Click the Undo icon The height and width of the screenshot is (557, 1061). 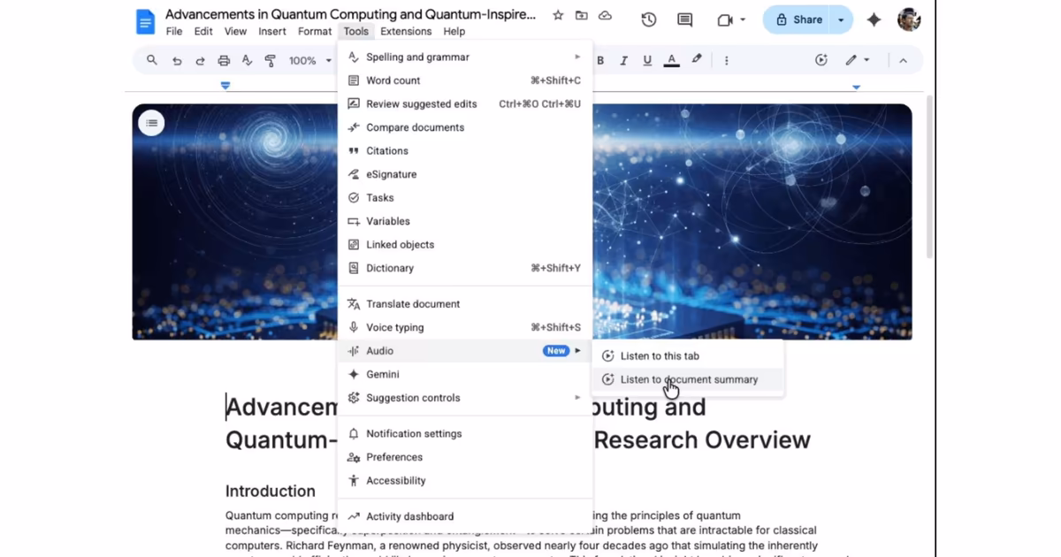pyautogui.click(x=176, y=60)
